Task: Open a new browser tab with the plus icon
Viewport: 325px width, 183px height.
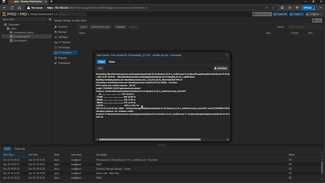Action: [51, 2]
